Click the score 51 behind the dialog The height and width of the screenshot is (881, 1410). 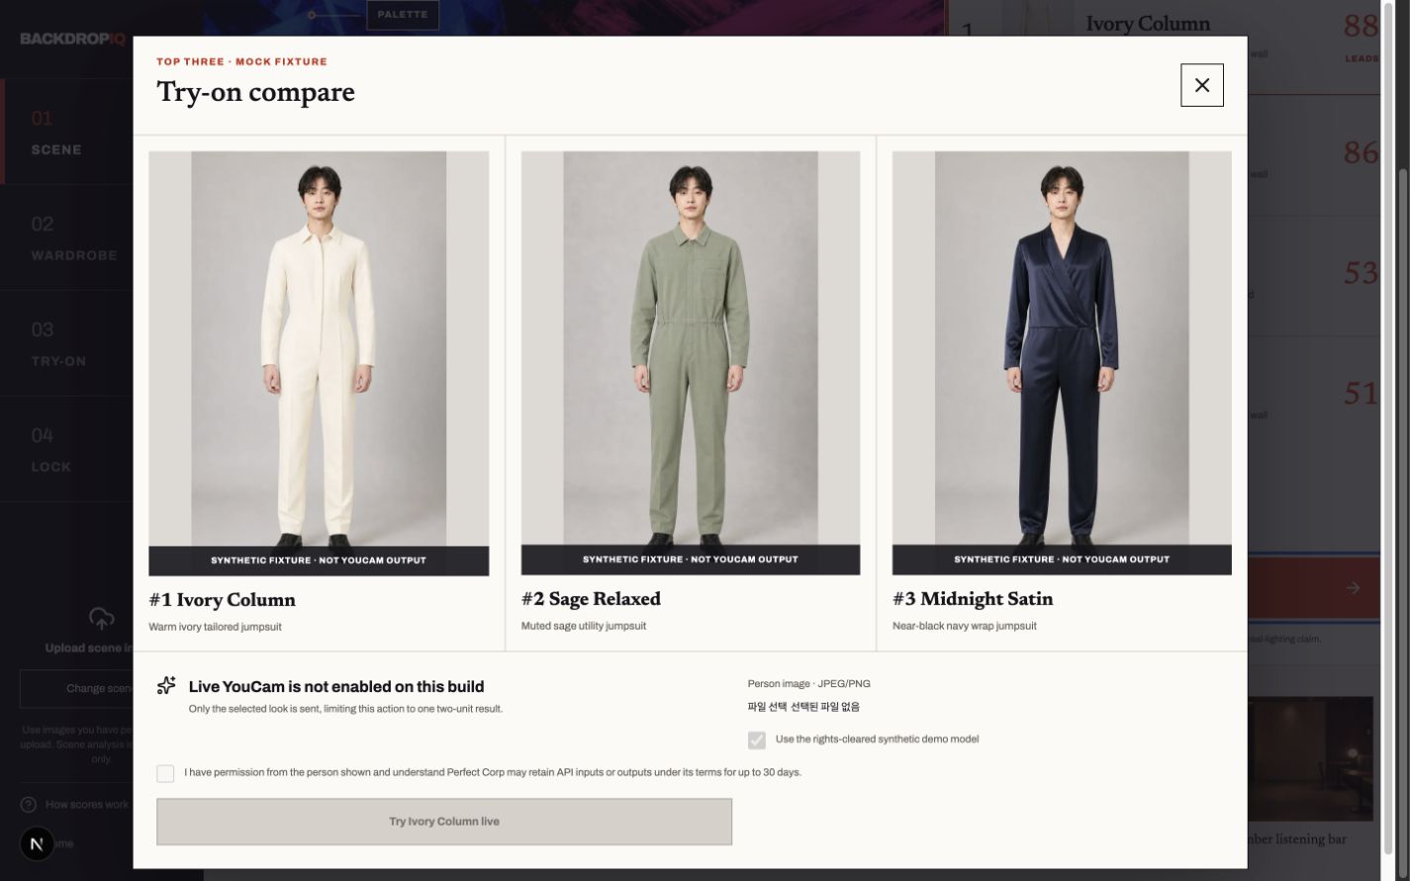1361,394
